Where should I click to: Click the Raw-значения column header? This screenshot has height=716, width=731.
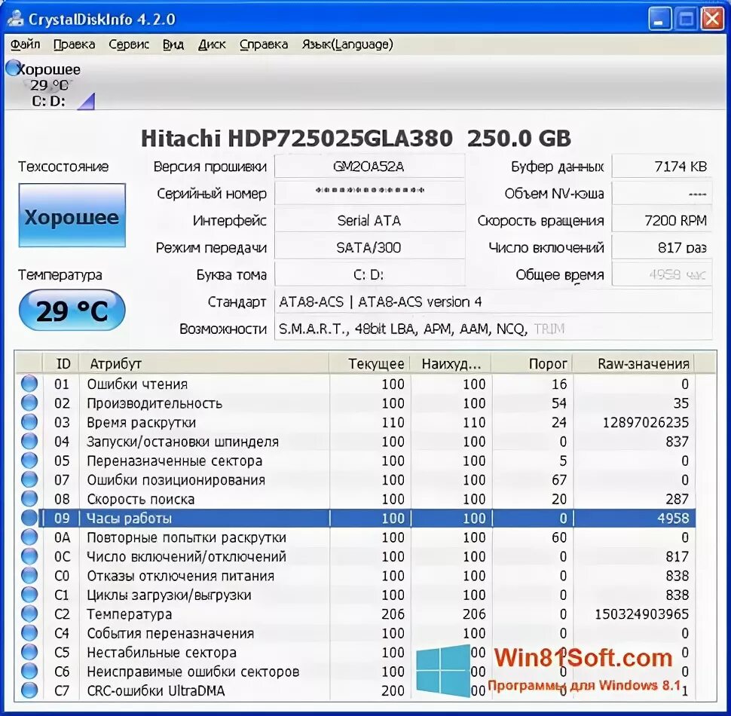click(x=634, y=363)
